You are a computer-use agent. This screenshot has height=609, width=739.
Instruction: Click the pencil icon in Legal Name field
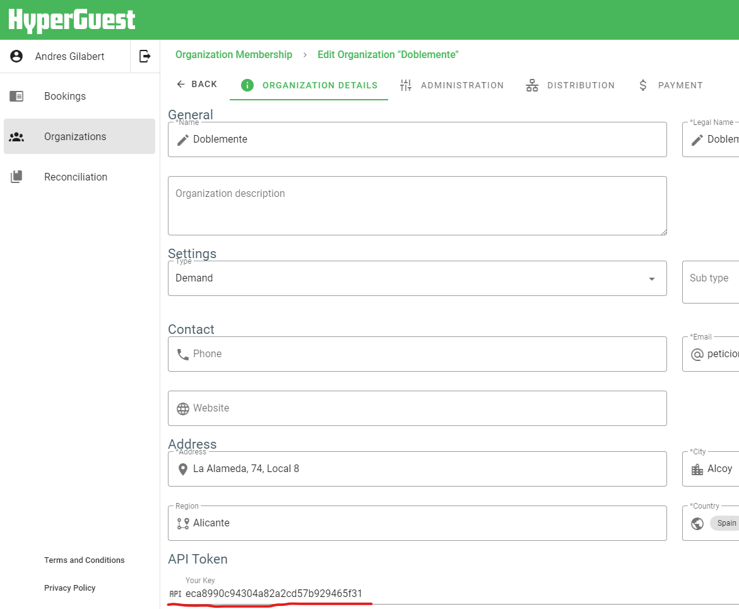(697, 139)
